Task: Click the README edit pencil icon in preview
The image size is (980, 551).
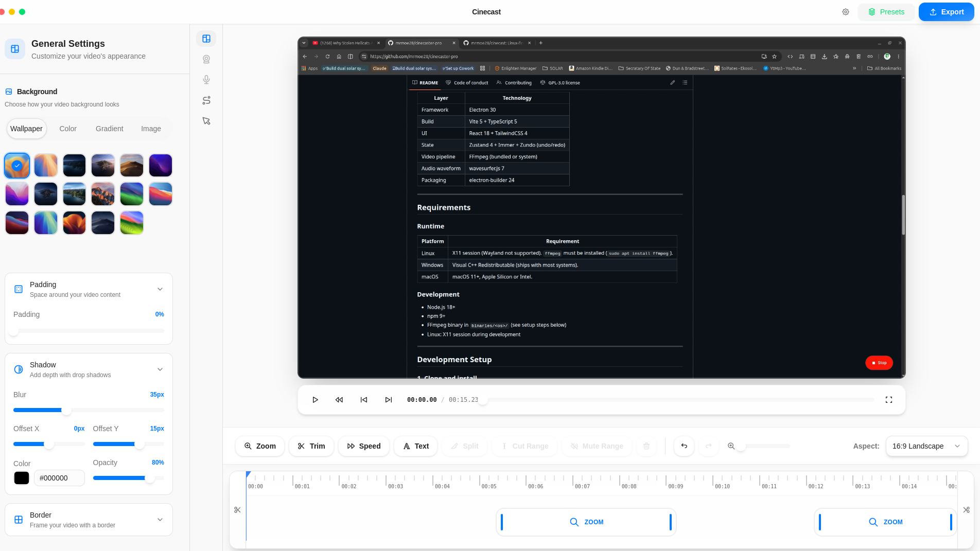Action: point(672,82)
